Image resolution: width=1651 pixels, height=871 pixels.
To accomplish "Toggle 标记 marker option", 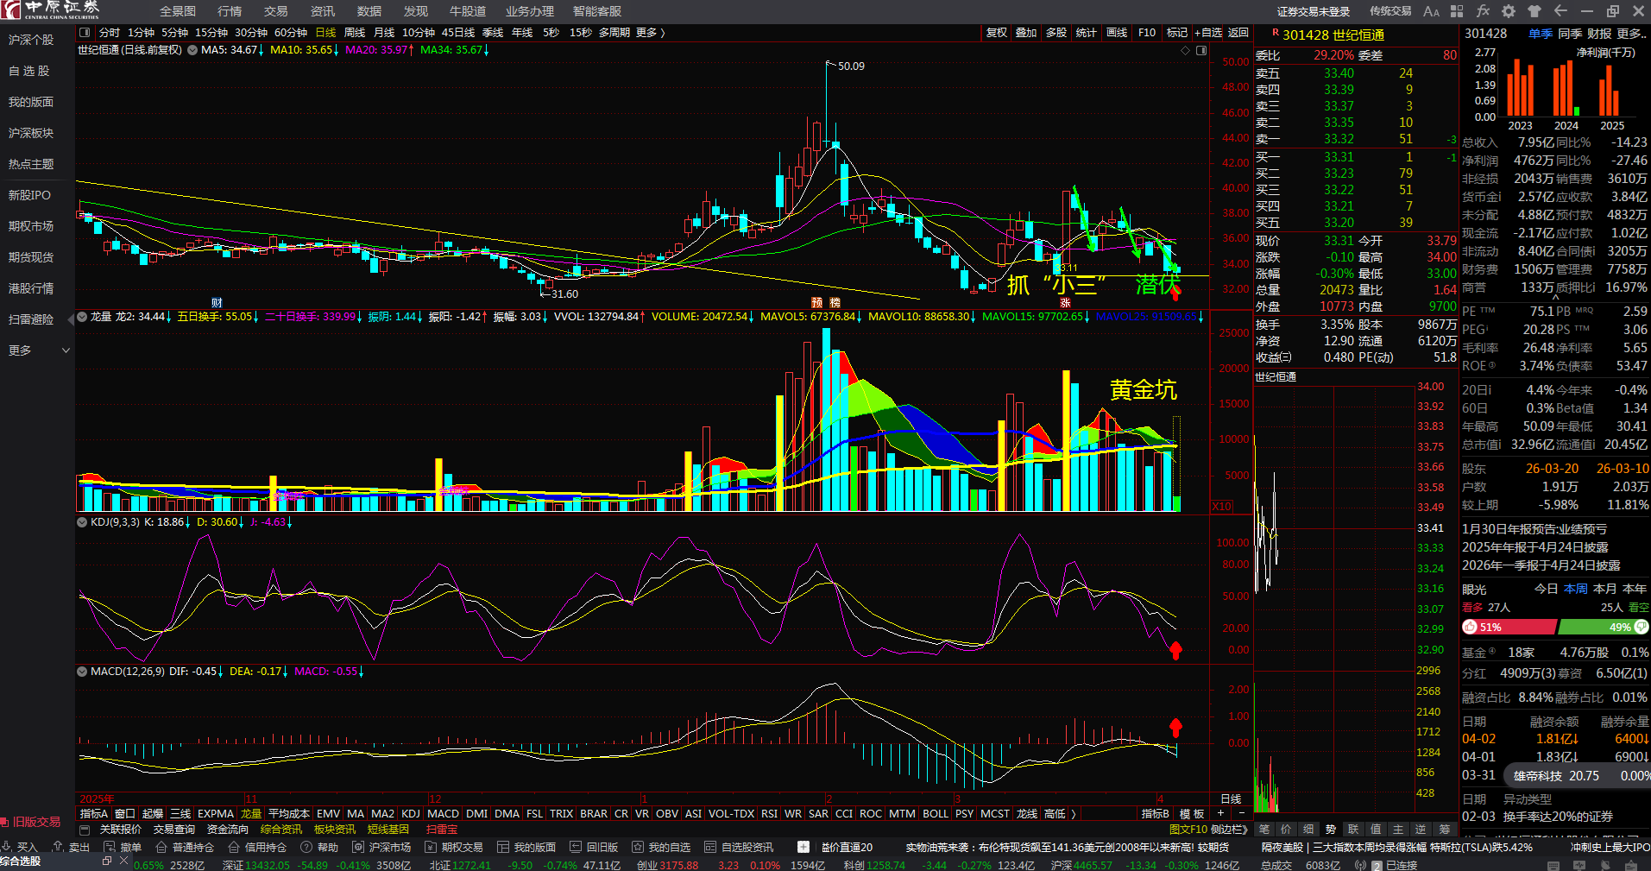I will tap(1176, 33).
